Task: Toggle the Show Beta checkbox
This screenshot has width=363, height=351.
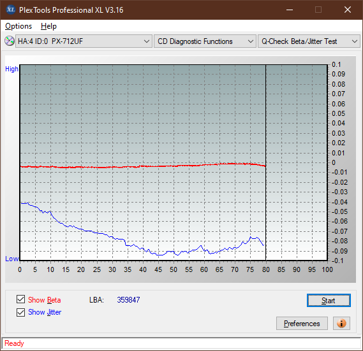Action: pyautogui.click(x=21, y=299)
